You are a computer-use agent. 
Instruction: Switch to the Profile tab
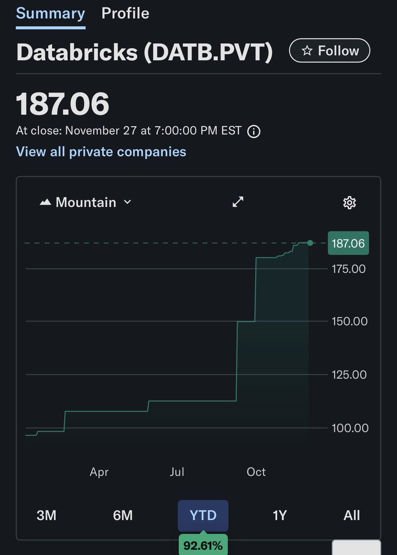point(125,13)
